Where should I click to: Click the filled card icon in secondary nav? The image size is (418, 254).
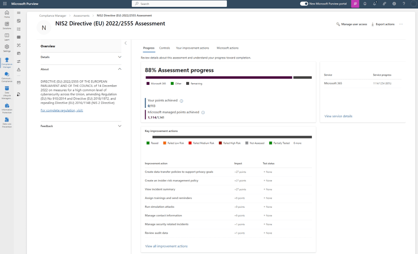coord(19,37)
